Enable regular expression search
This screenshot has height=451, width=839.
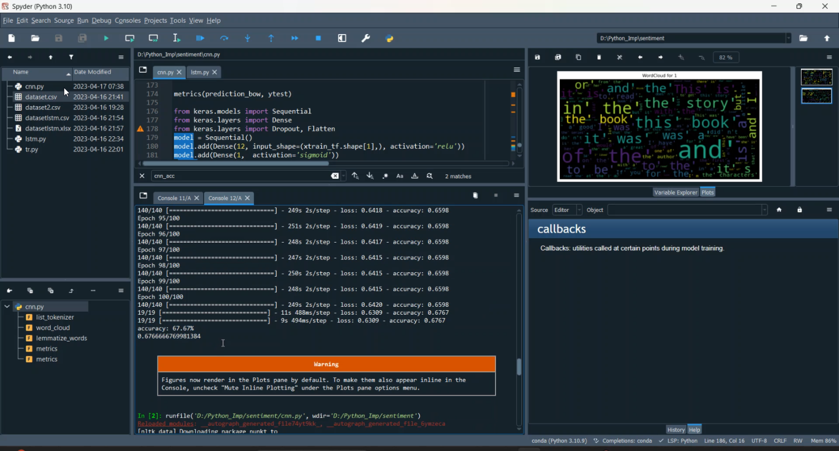(x=385, y=175)
